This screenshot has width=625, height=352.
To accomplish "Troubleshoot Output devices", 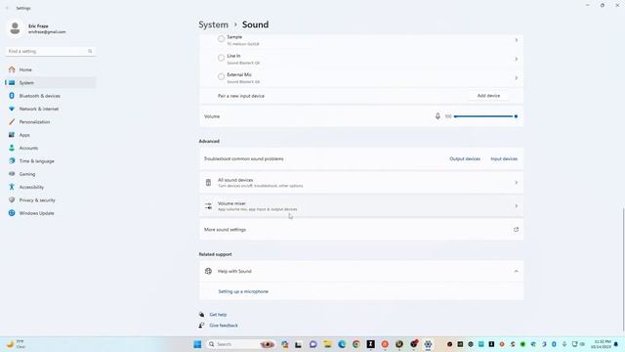I will 465,158.
